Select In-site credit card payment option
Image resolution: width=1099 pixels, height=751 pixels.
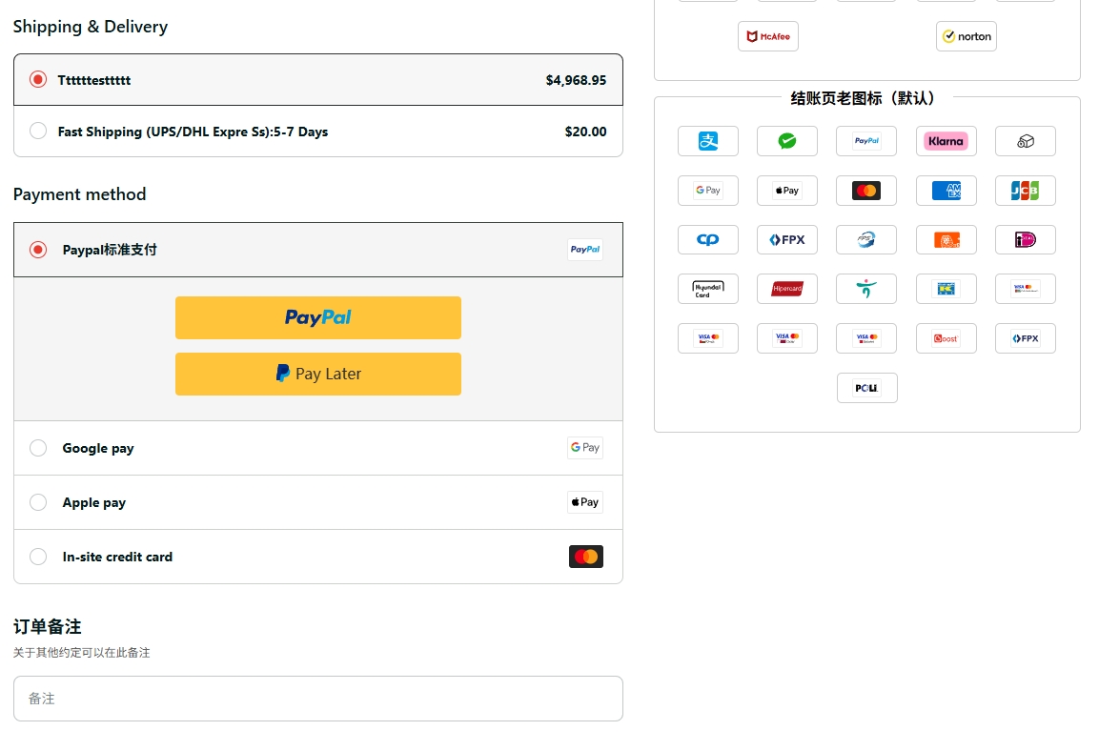tap(38, 557)
